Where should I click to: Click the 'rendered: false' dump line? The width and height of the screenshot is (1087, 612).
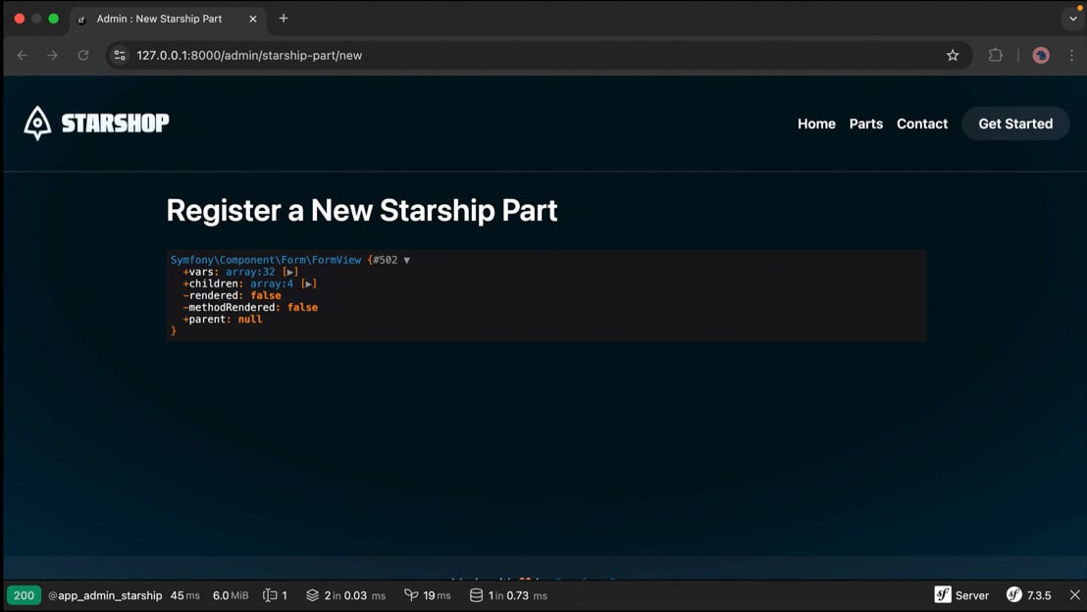coord(233,295)
